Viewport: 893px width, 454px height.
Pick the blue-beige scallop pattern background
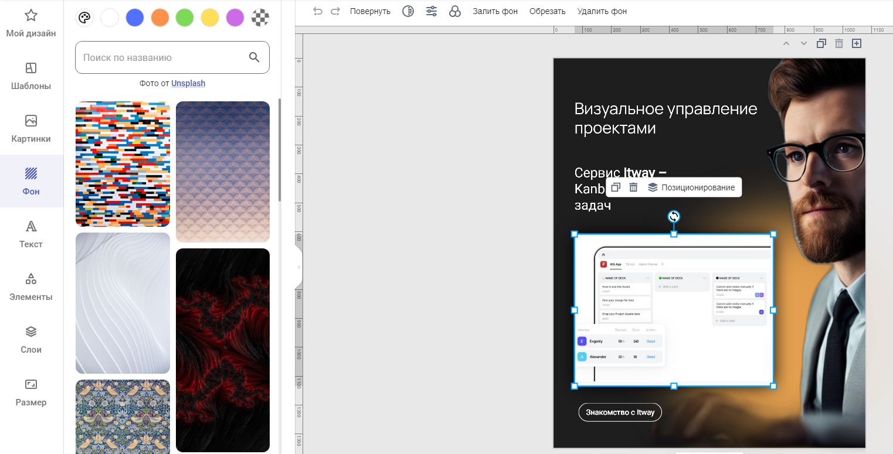[223, 172]
